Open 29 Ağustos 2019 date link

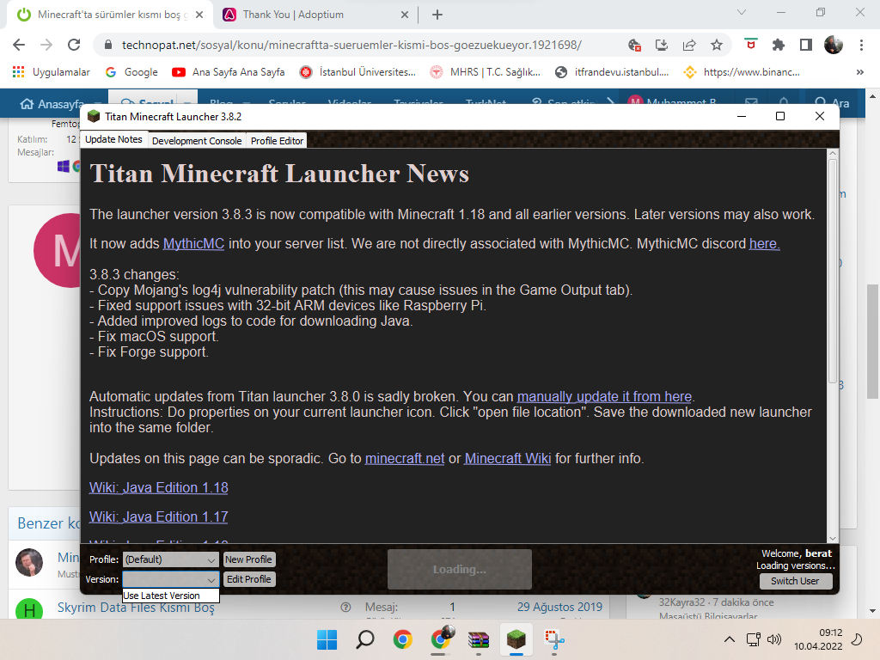click(x=559, y=607)
